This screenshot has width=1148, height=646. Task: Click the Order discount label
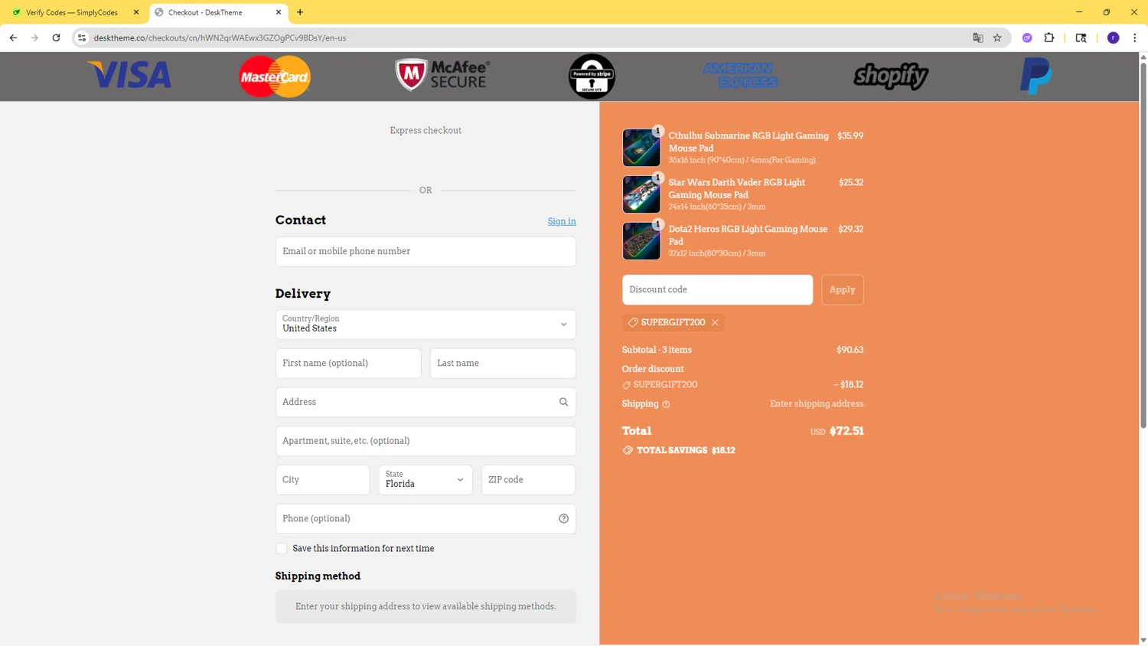tap(653, 369)
